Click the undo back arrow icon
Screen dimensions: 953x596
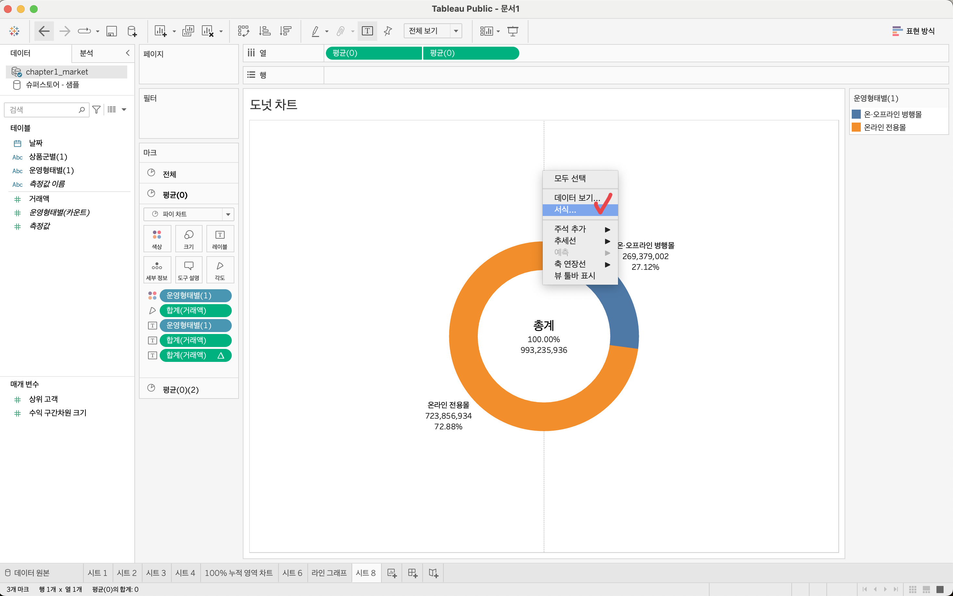(x=44, y=31)
